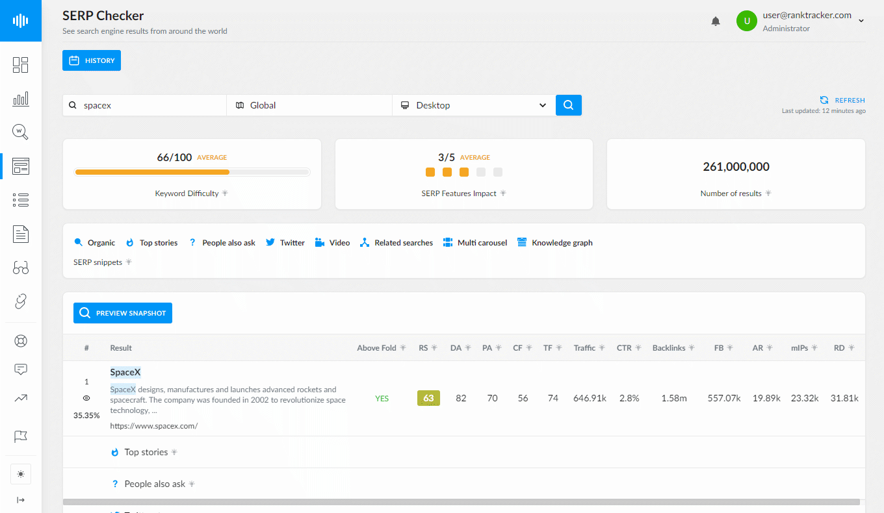Click the DA column info icon
Viewport: 884px width, 513px height.
(467, 348)
